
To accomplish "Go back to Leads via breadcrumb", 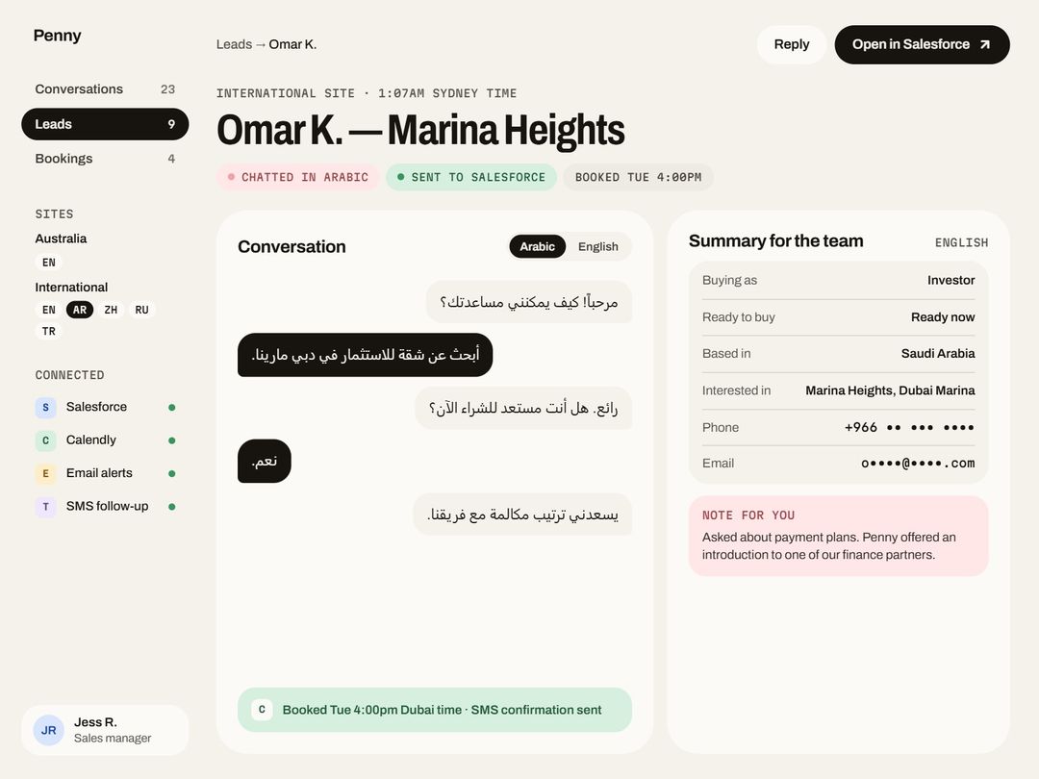I will tap(234, 44).
